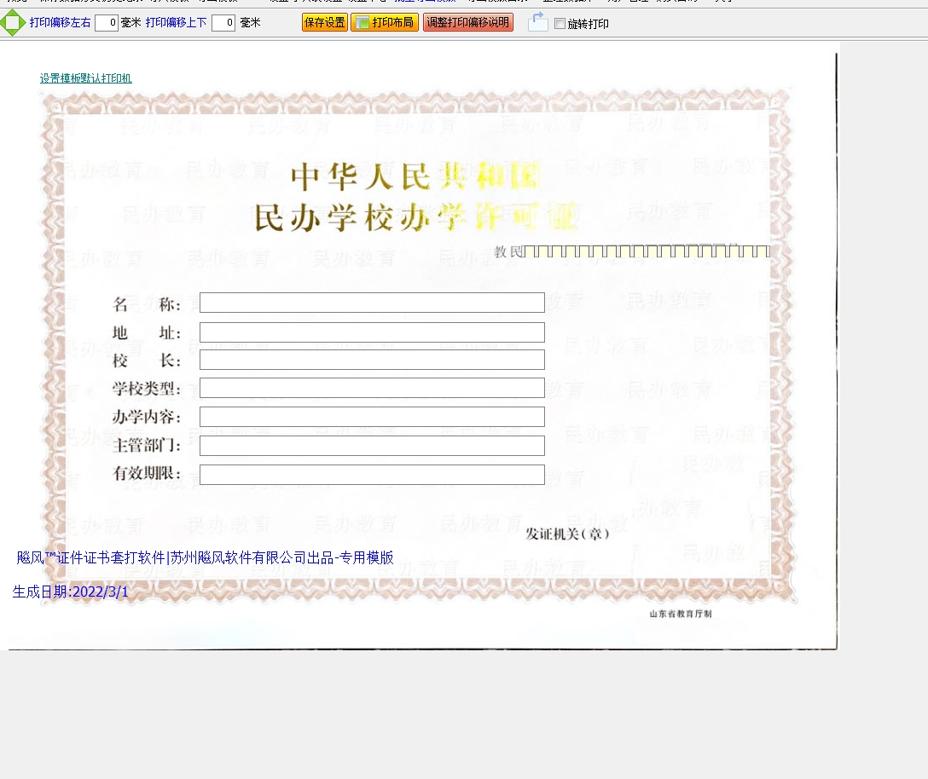Open 打印布局 print layout

[x=384, y=23]
